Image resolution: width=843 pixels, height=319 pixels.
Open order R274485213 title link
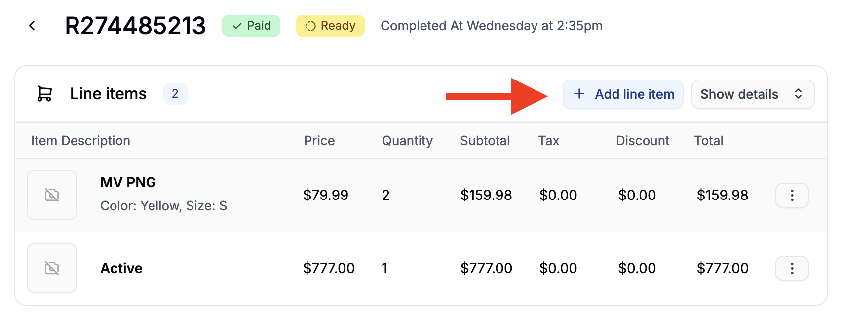(x=135, y=26)
